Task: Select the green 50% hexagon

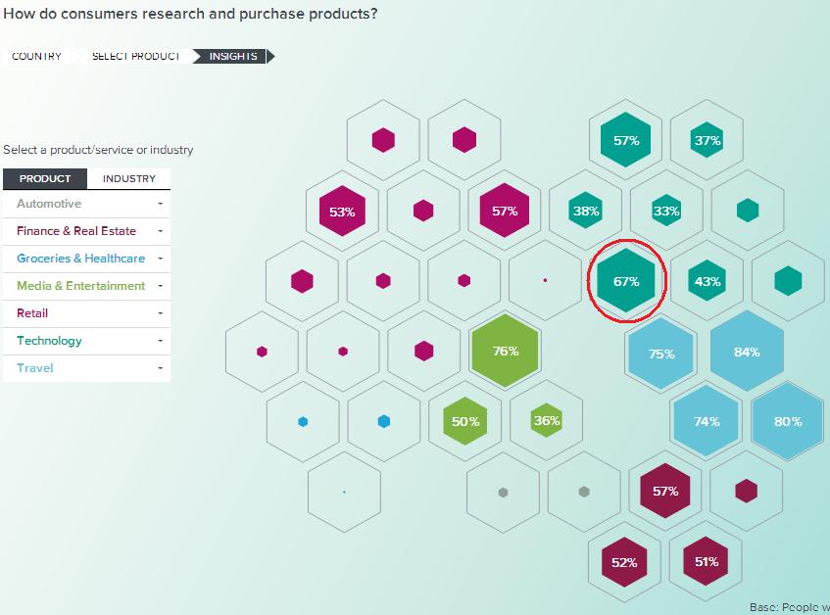Action: tap(465, 421)
